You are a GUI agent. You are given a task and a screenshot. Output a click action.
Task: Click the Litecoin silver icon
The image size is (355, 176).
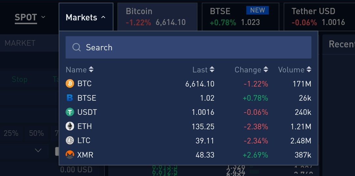coord(70,140)
